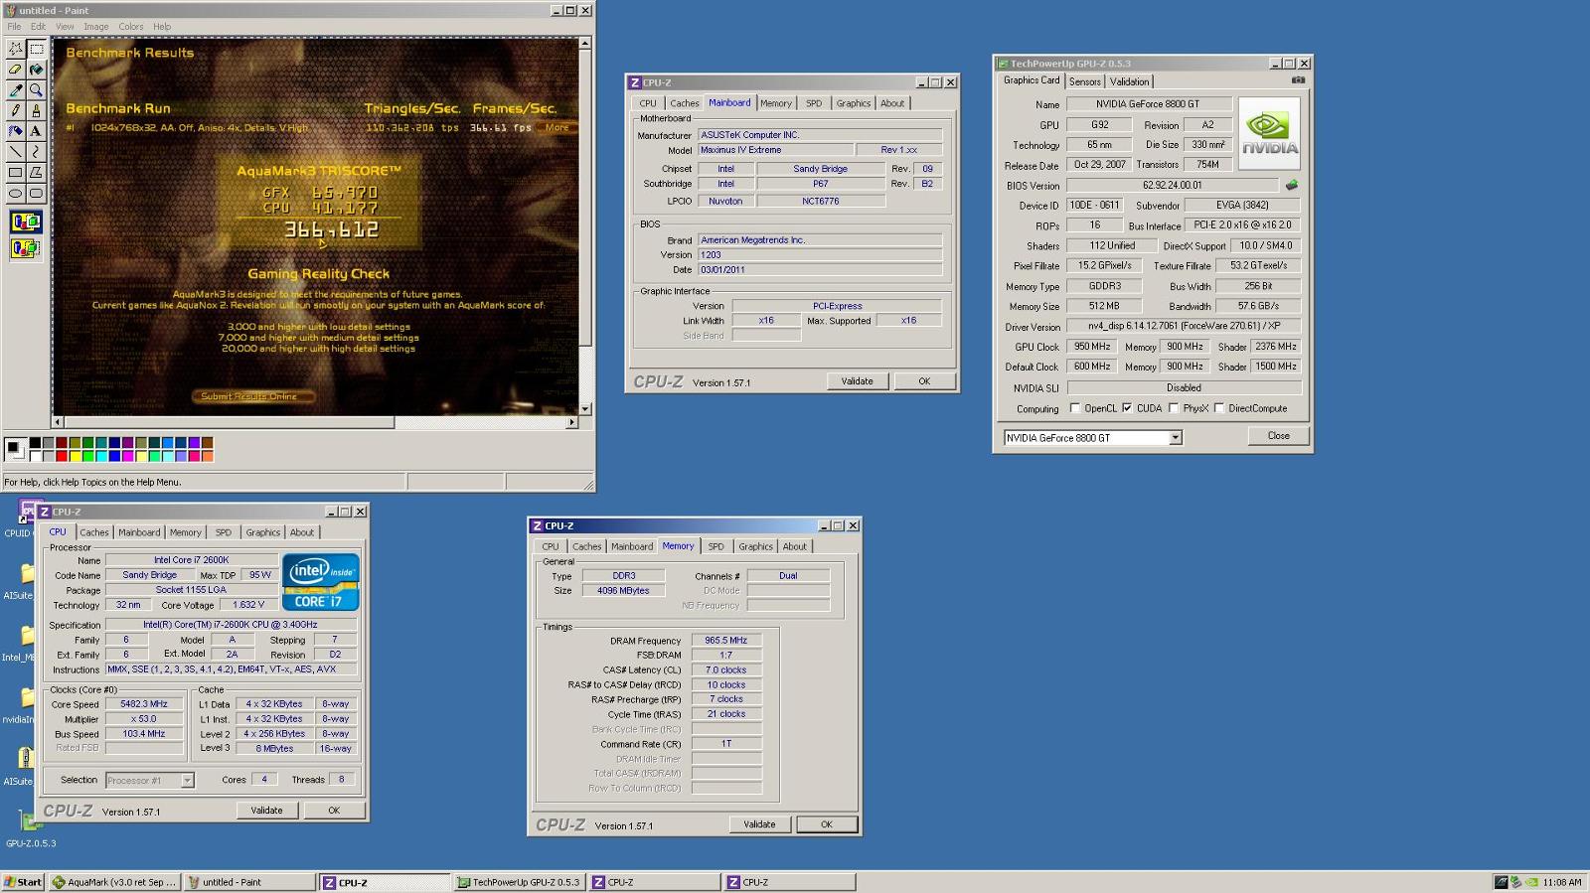Switch to the Validation tab in GPU-Z
The height and width of the screenshot is (893, 1590).
coord(1129,81)
